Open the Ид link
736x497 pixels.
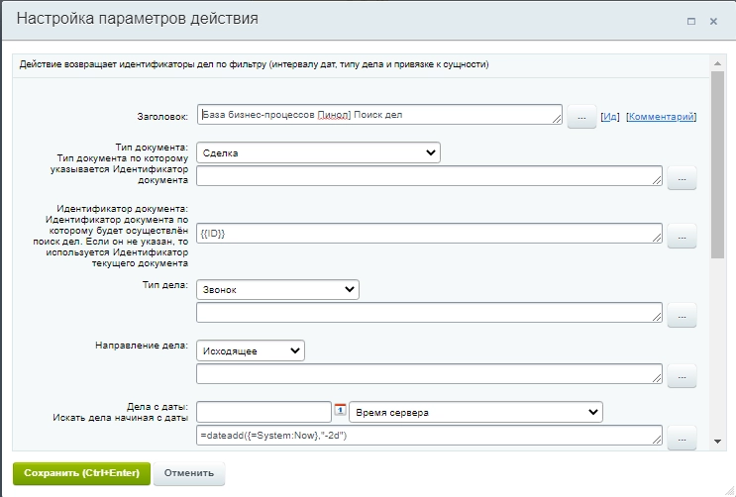[610, 117]
